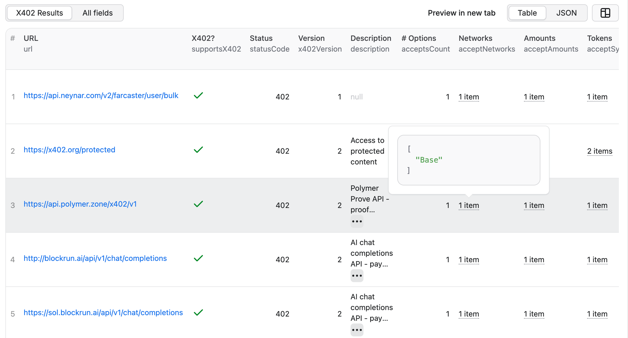The height and width of the screenshot is (338, 628).
Task: Click the checkmark beside x402.org/protected
Action: coord(198,150)
